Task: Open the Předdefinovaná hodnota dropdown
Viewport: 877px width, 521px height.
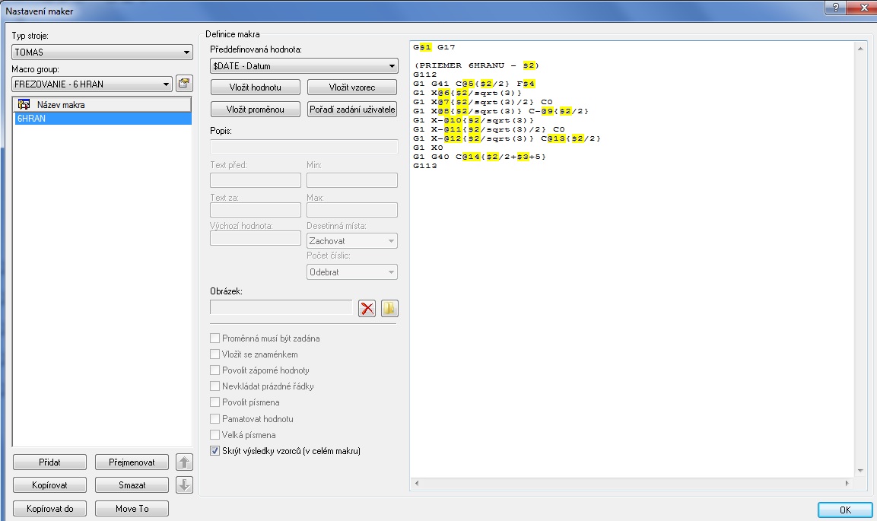Action: tap(303, 66)
